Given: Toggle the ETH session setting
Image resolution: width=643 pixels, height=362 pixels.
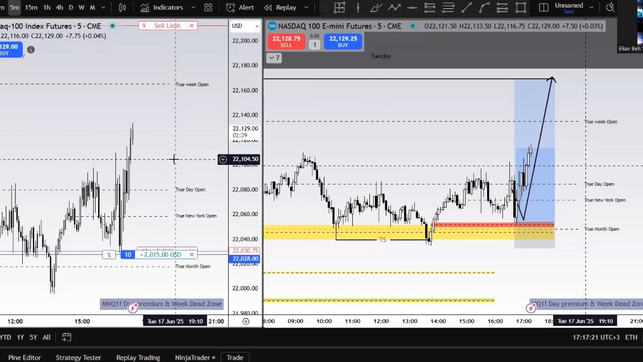Looking at the screenshot, I should [x=631, y=337].
